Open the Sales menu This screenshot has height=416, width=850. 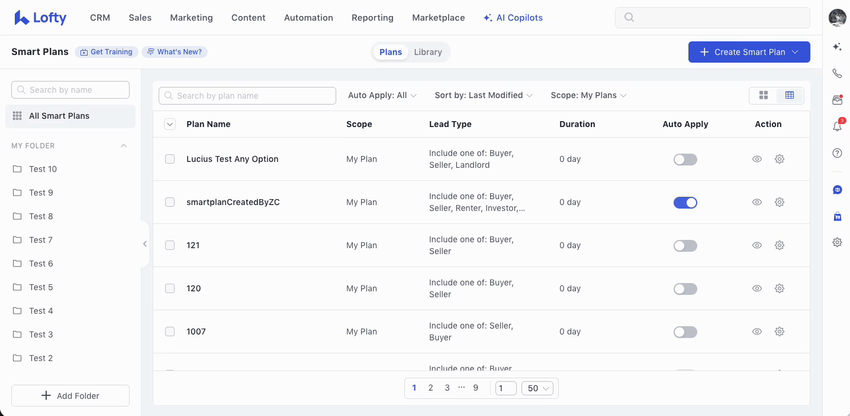click(140, 18)
